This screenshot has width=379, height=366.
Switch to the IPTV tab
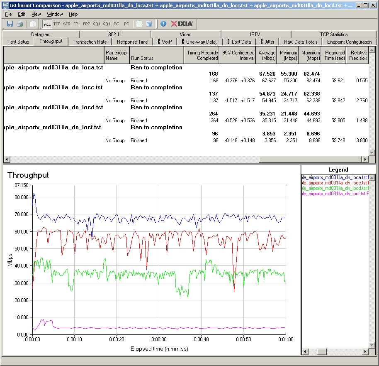coord(255,34)
